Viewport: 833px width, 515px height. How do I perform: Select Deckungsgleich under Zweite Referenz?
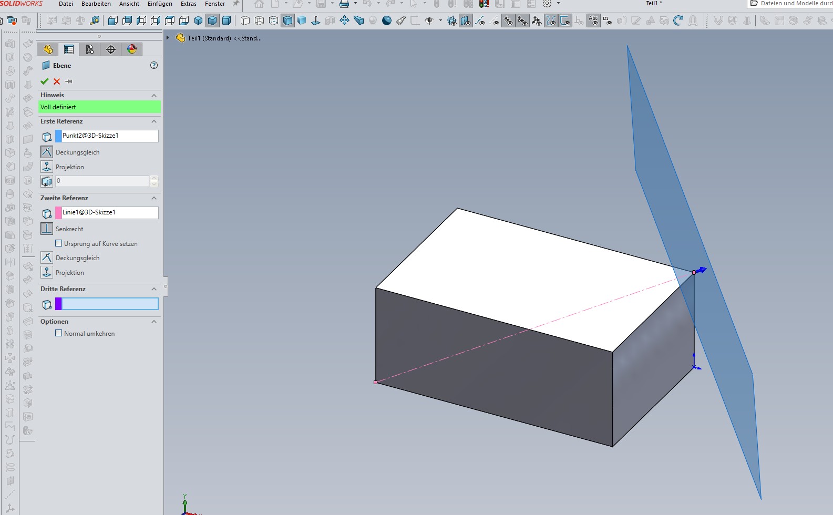pyautogui.click(x=47, y=257)
